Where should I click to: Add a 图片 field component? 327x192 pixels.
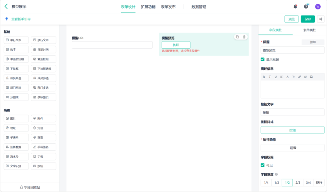pos(16,119)
